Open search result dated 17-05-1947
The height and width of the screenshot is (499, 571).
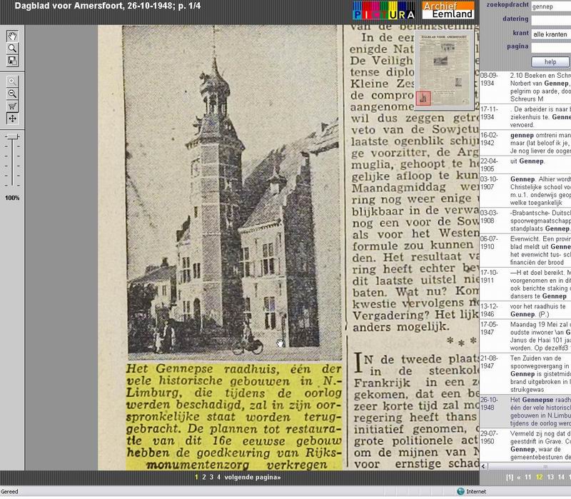pyautogui.click(x=525, y=336)
